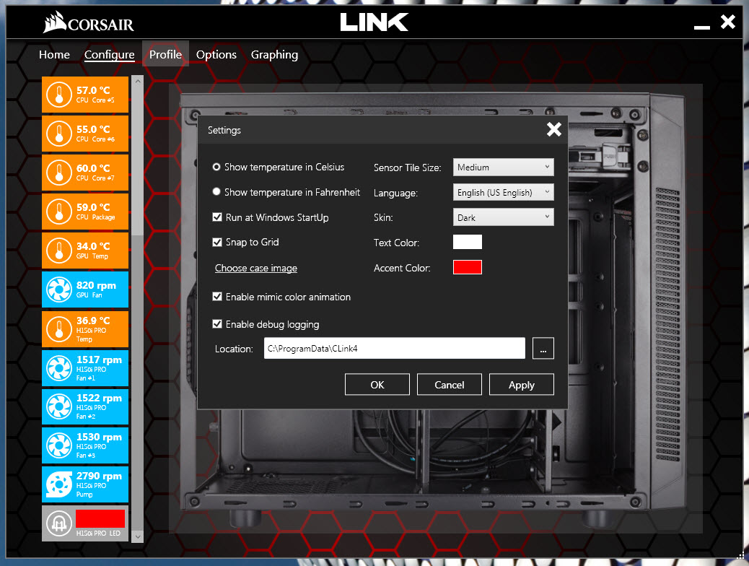Open the Options tab
The width and height of the screenshot is (749, 566).
(x=216, y=54)
